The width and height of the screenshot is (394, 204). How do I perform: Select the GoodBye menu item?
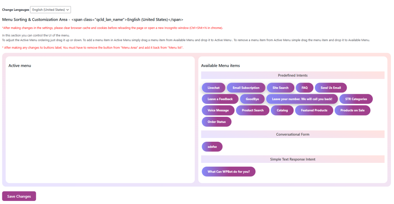click(252, 99)
